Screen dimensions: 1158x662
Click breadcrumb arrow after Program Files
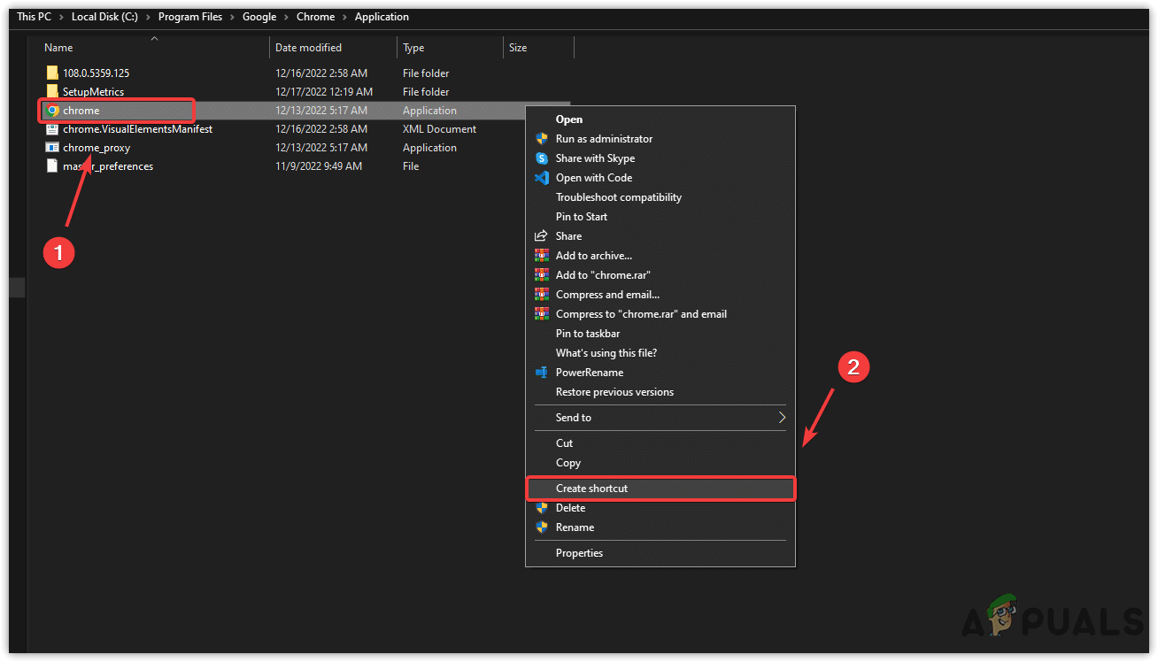pyautogui.click(x=232, y=17)
